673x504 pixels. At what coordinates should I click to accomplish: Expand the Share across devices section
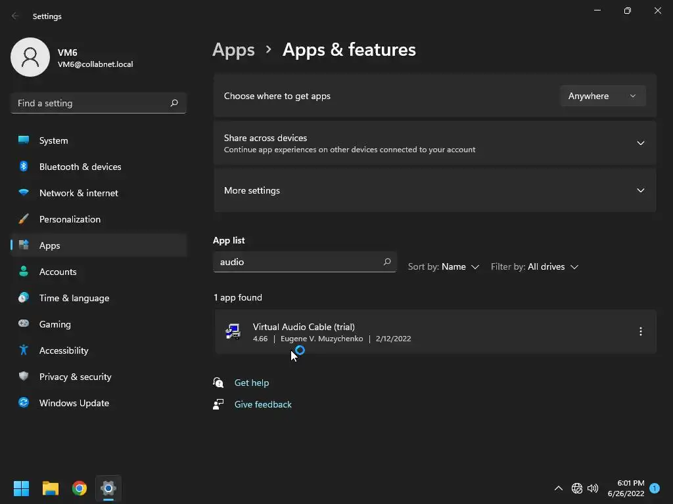click(640, 143)
